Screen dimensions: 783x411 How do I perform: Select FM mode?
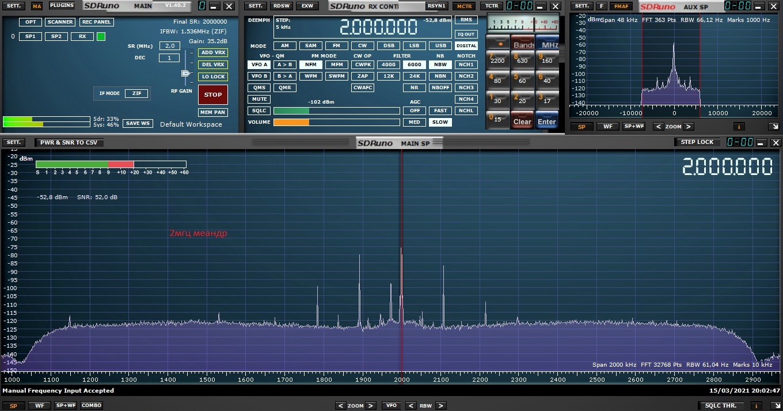click(336, 46)
